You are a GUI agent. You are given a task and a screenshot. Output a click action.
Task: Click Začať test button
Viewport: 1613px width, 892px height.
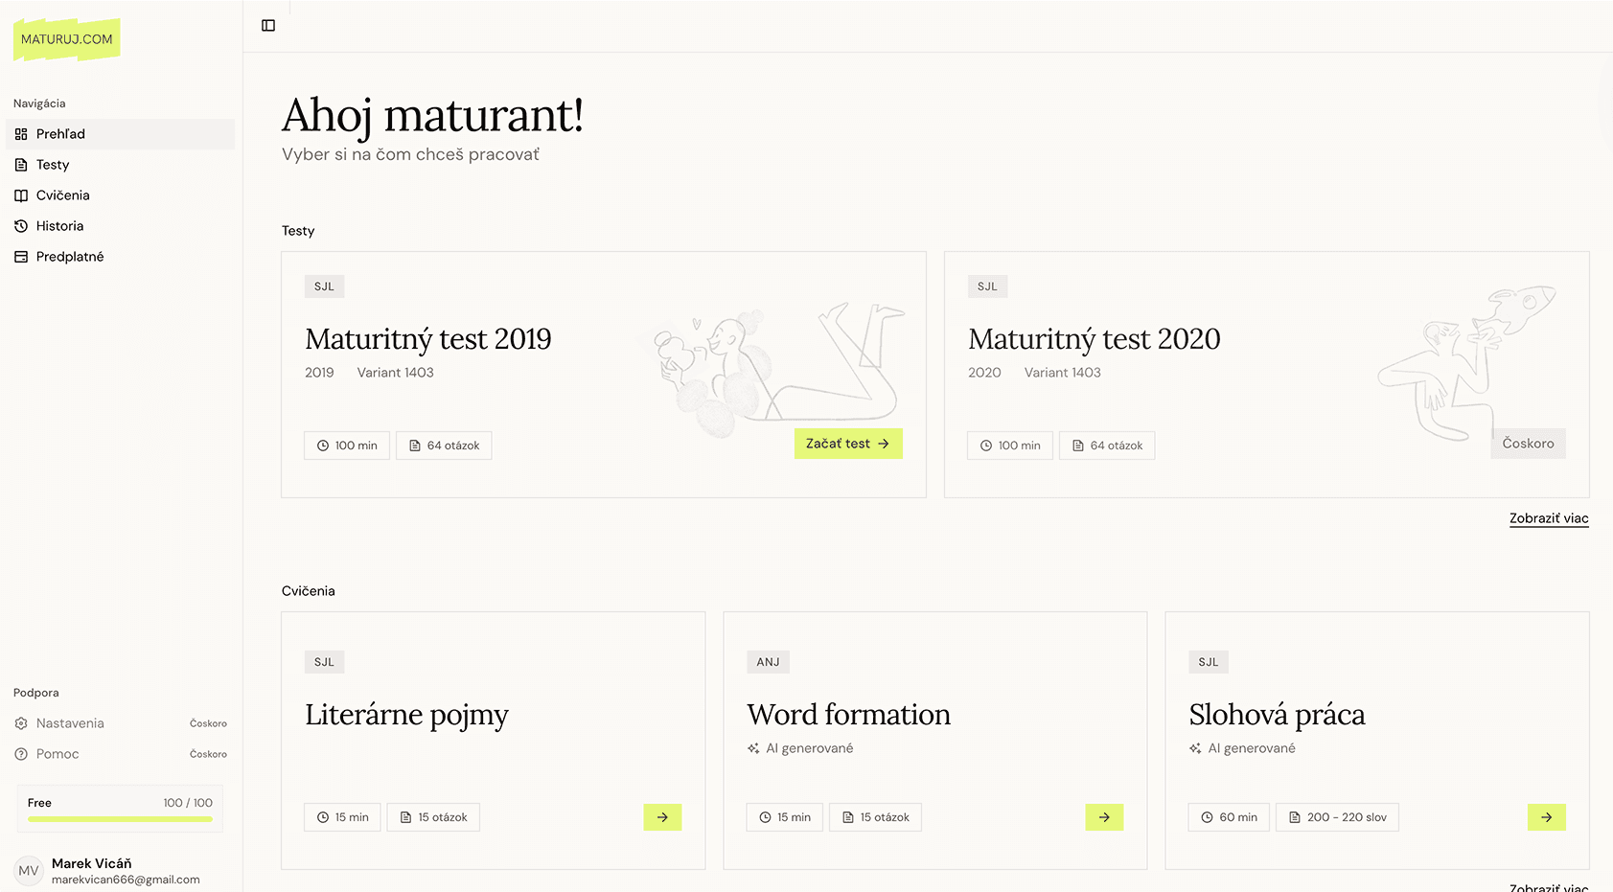coord(848,444)
